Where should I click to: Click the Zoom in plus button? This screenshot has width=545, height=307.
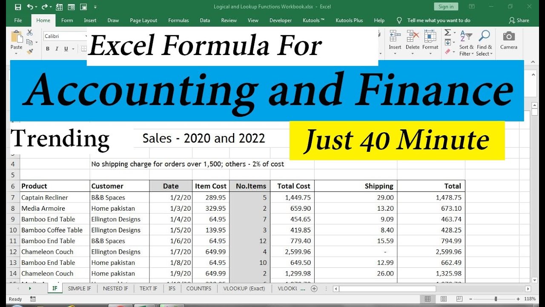pos(518,299)
